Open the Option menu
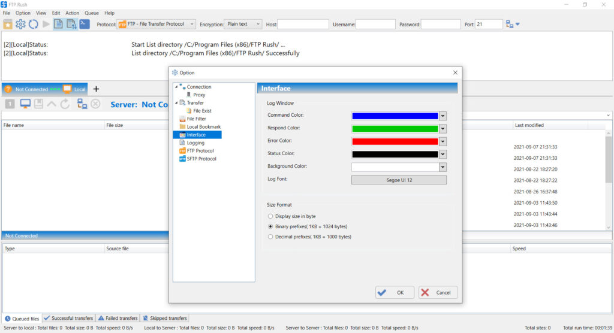 pyautogui.click(x=23, y=13)
